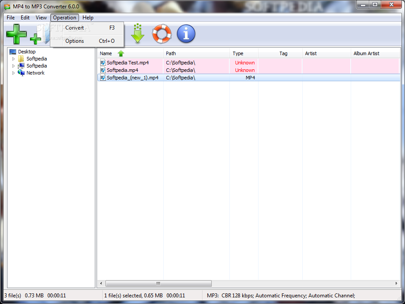Click the MP3 CBR 128 kbps status text

281,296
